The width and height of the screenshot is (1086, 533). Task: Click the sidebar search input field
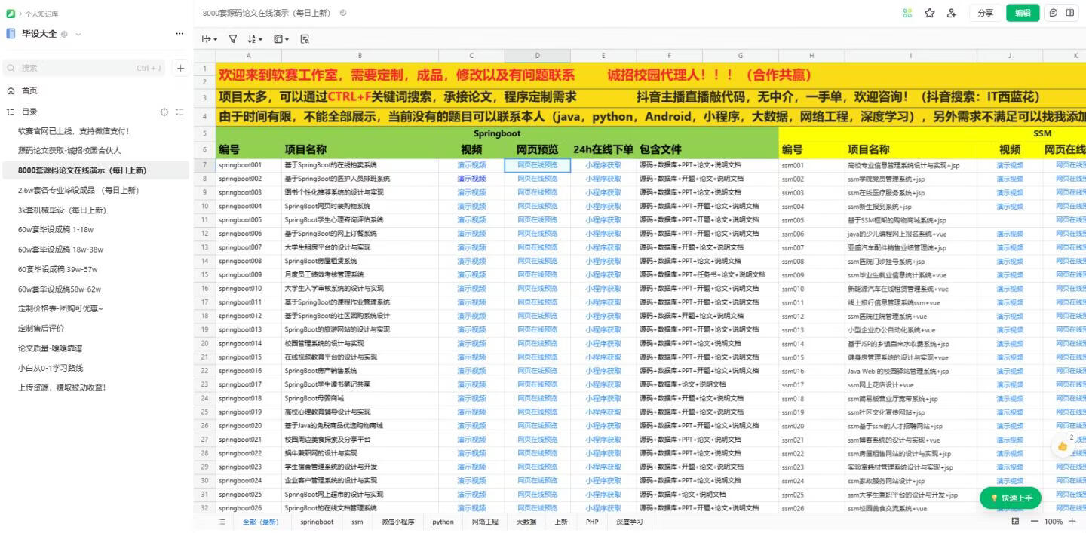(x=83, y=68)
